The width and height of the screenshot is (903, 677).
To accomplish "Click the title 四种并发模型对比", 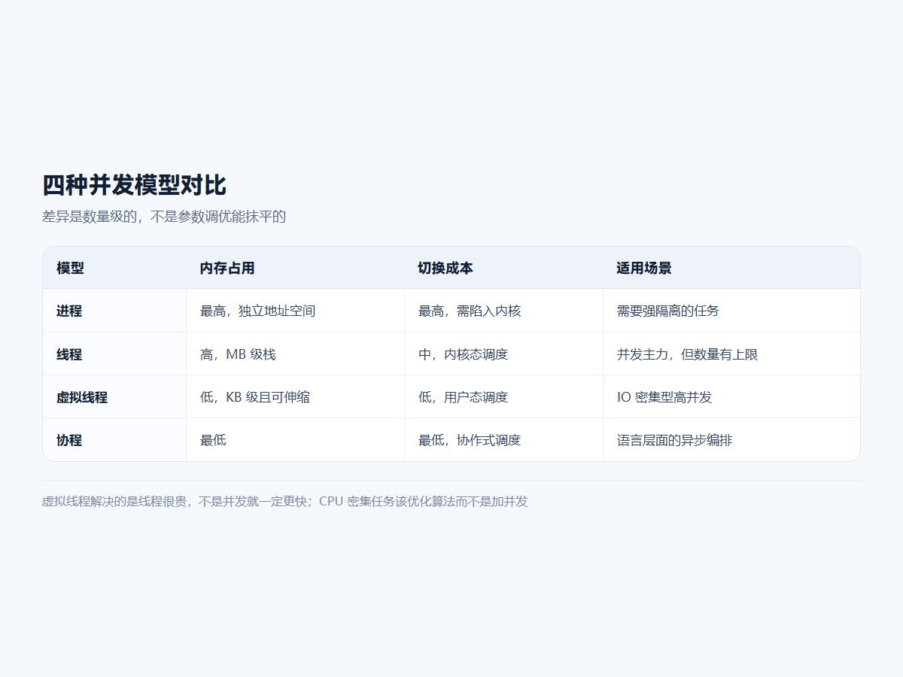I will (134, 184).
